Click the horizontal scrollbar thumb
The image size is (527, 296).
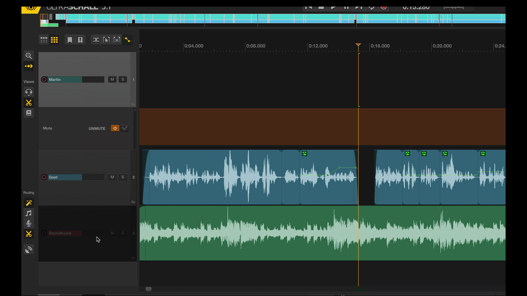click(x=149, y=289)
